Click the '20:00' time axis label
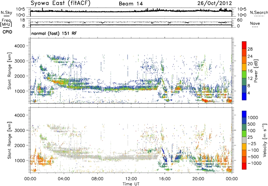Viewport: 268px width, 186px height. (x=198, y=179)
